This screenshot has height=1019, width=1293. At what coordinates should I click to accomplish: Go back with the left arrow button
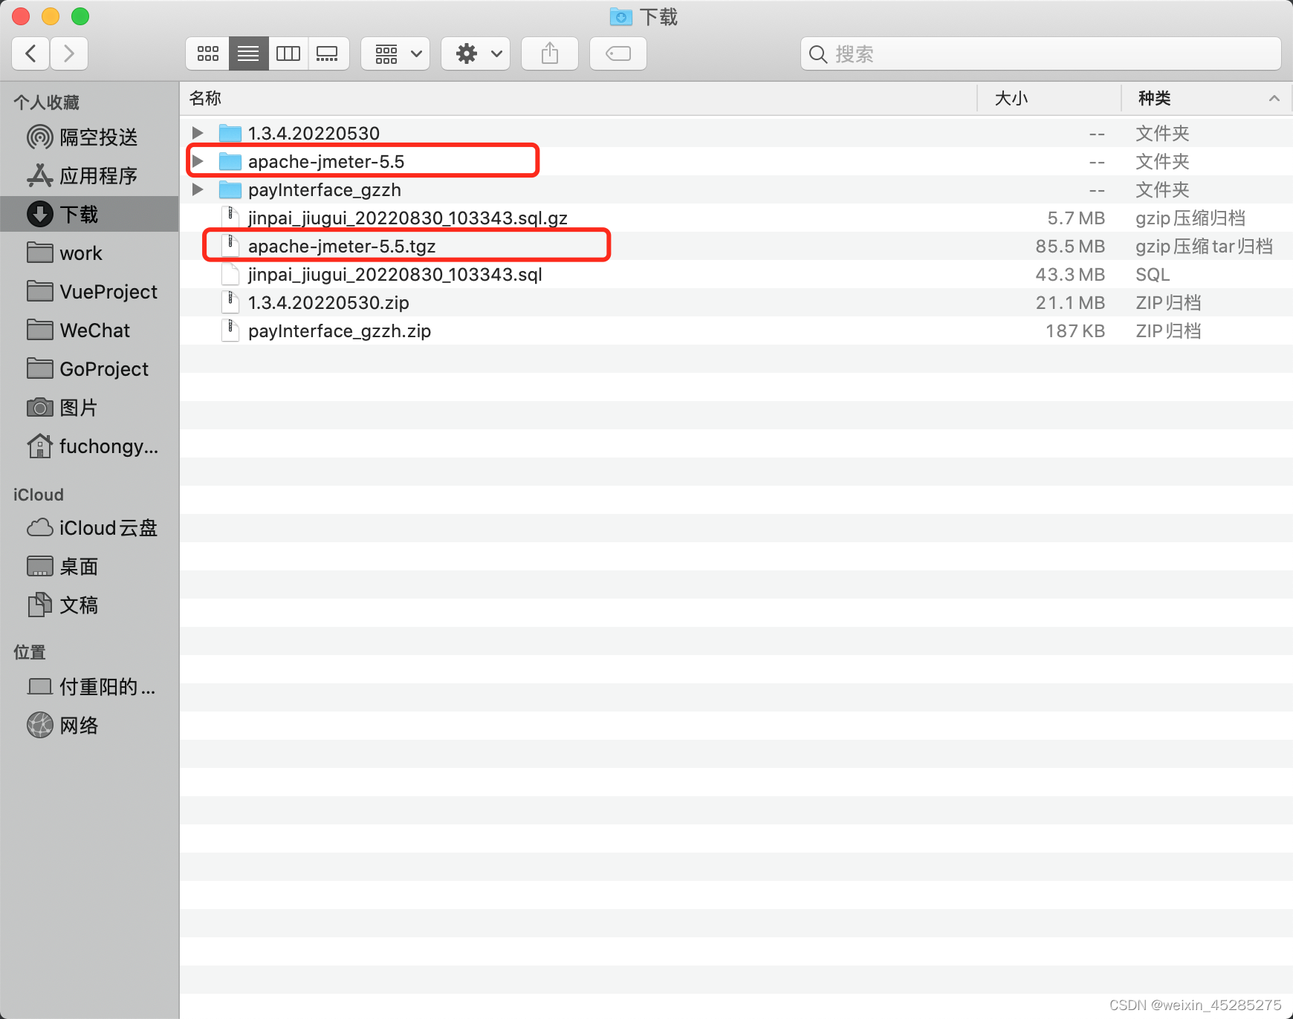tap(30, 53)
